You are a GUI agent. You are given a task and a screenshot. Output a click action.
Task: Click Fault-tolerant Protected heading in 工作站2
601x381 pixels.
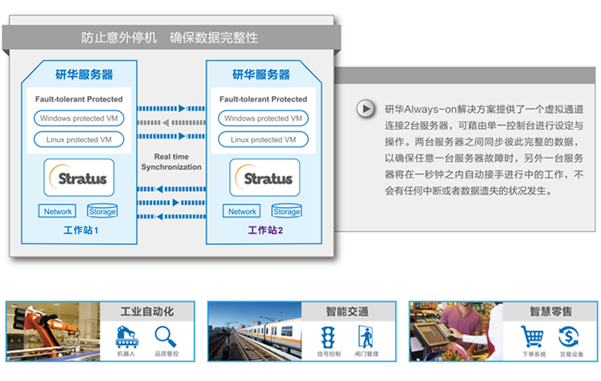(x=264, y=99)
